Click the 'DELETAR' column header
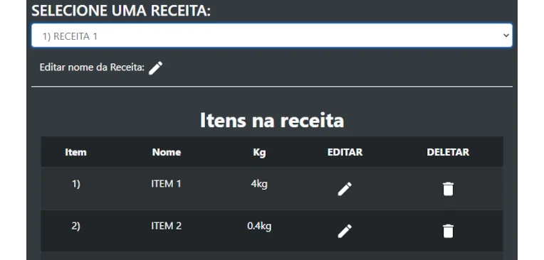 tap(448, 152)
